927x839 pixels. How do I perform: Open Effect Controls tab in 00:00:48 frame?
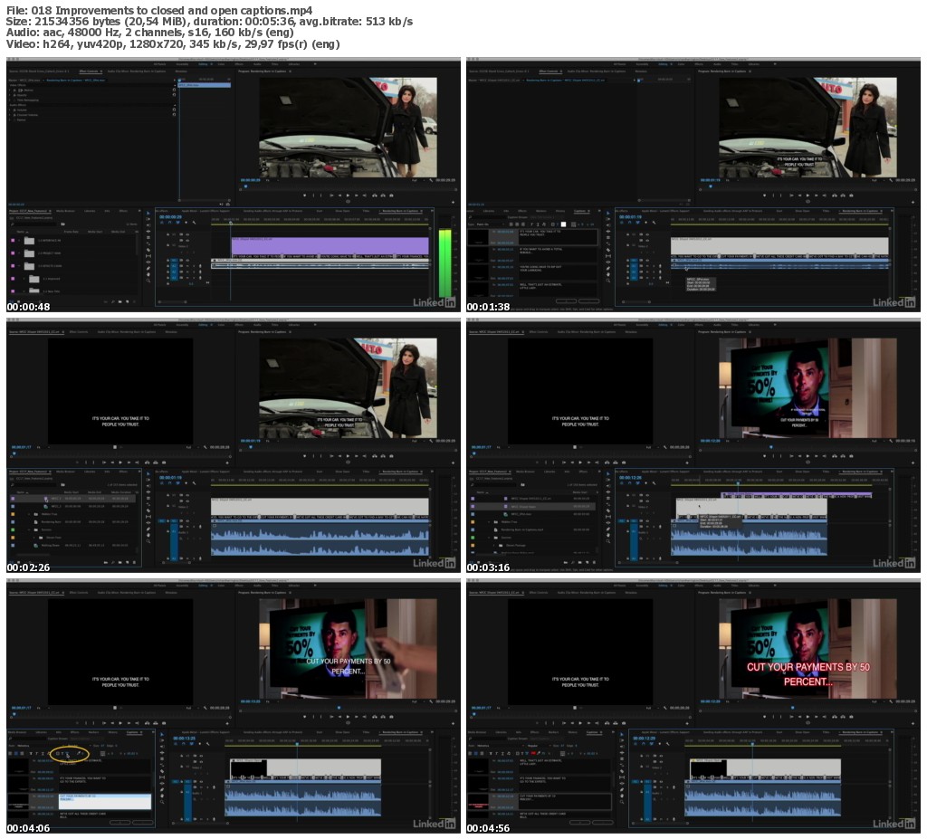pyautogui.click(x=89, y=71)
